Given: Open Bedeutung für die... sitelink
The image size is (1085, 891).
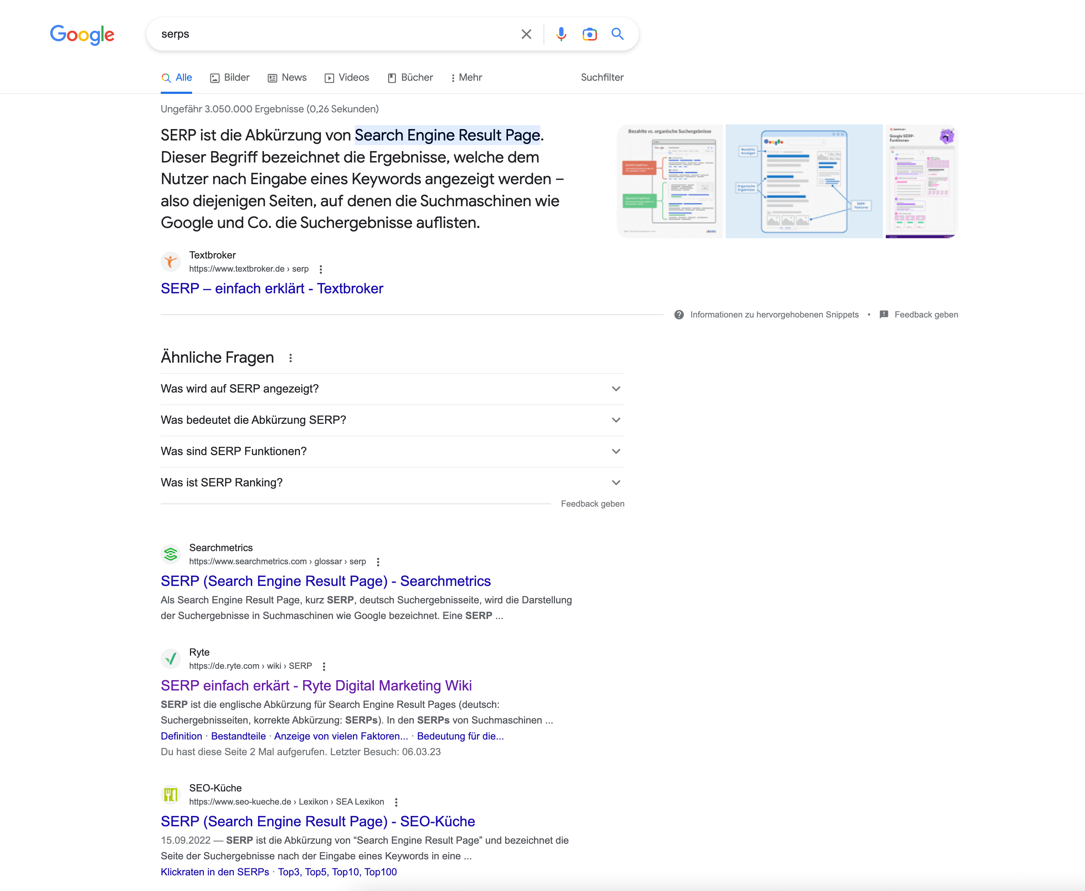Looking at the screenshot, I should [461, 736].
